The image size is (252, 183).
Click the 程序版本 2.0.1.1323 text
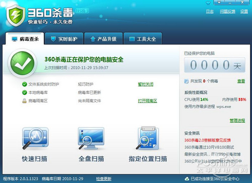pyautogui.click(x=21, y=178)
